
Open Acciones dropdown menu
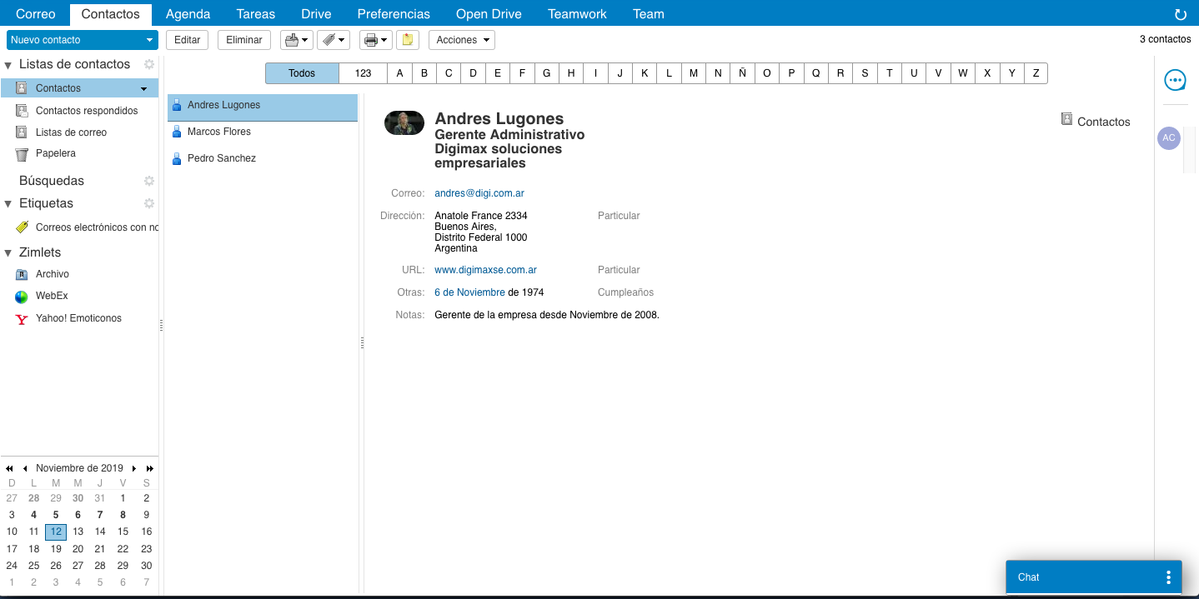(462, 40)
